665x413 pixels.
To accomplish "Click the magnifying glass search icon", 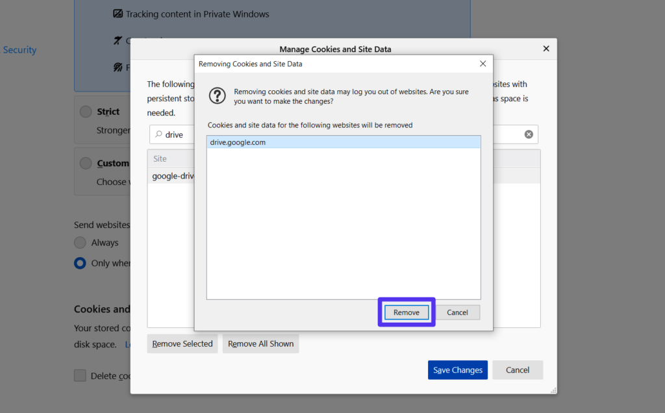I will click(x=157, y=134).
